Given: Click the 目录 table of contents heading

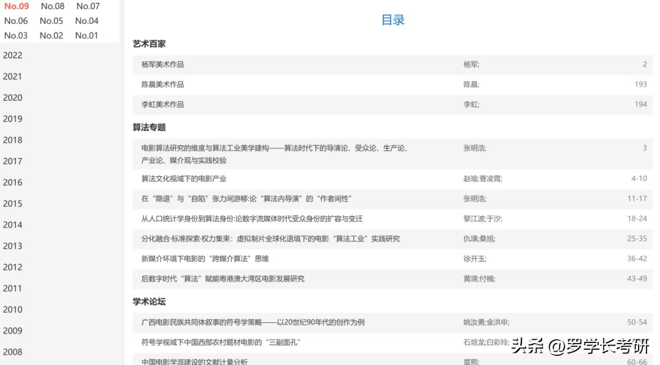Looking at the screenshot, I should [x=393, y=20].
